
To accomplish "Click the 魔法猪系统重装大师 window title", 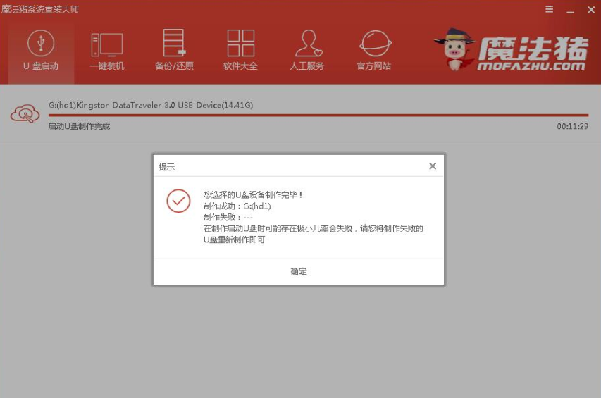I will [x=40, y=9].
